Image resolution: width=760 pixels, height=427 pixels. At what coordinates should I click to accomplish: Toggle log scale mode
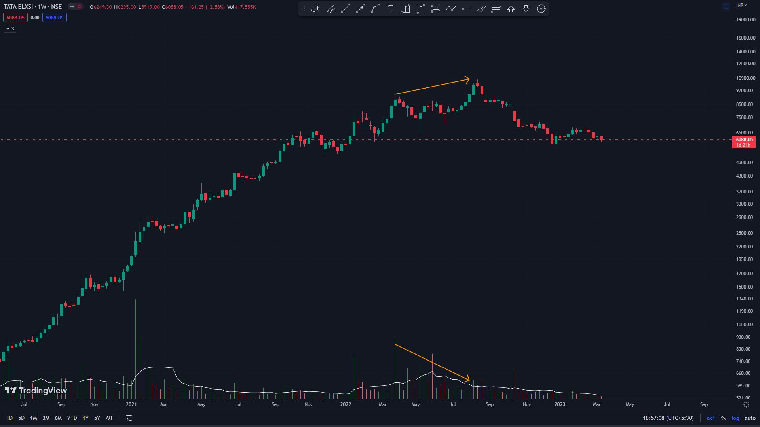click(x=735, y=418)
